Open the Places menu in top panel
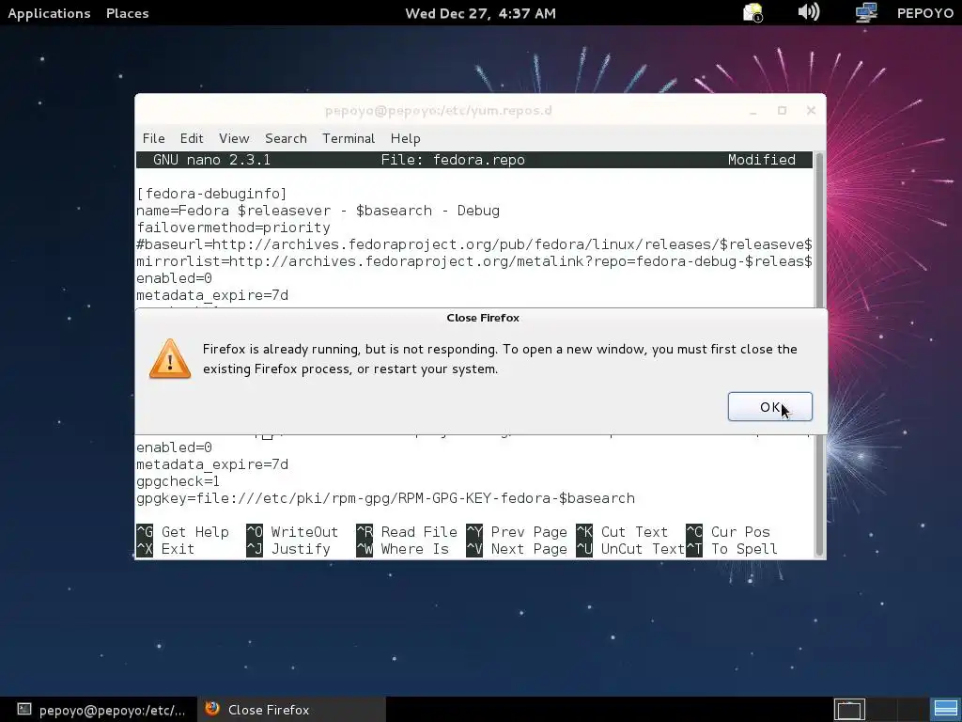Screen dimensions: 962x722 (x=127, y=13)
